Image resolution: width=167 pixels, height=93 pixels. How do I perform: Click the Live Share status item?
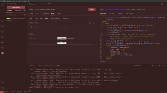tap(27, 92)
